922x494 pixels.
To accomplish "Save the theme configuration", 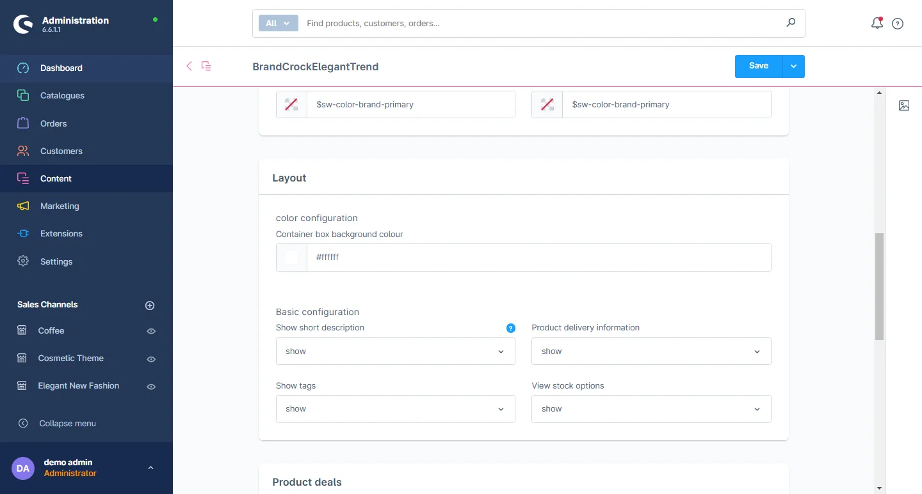I will [x=758, y=66].
